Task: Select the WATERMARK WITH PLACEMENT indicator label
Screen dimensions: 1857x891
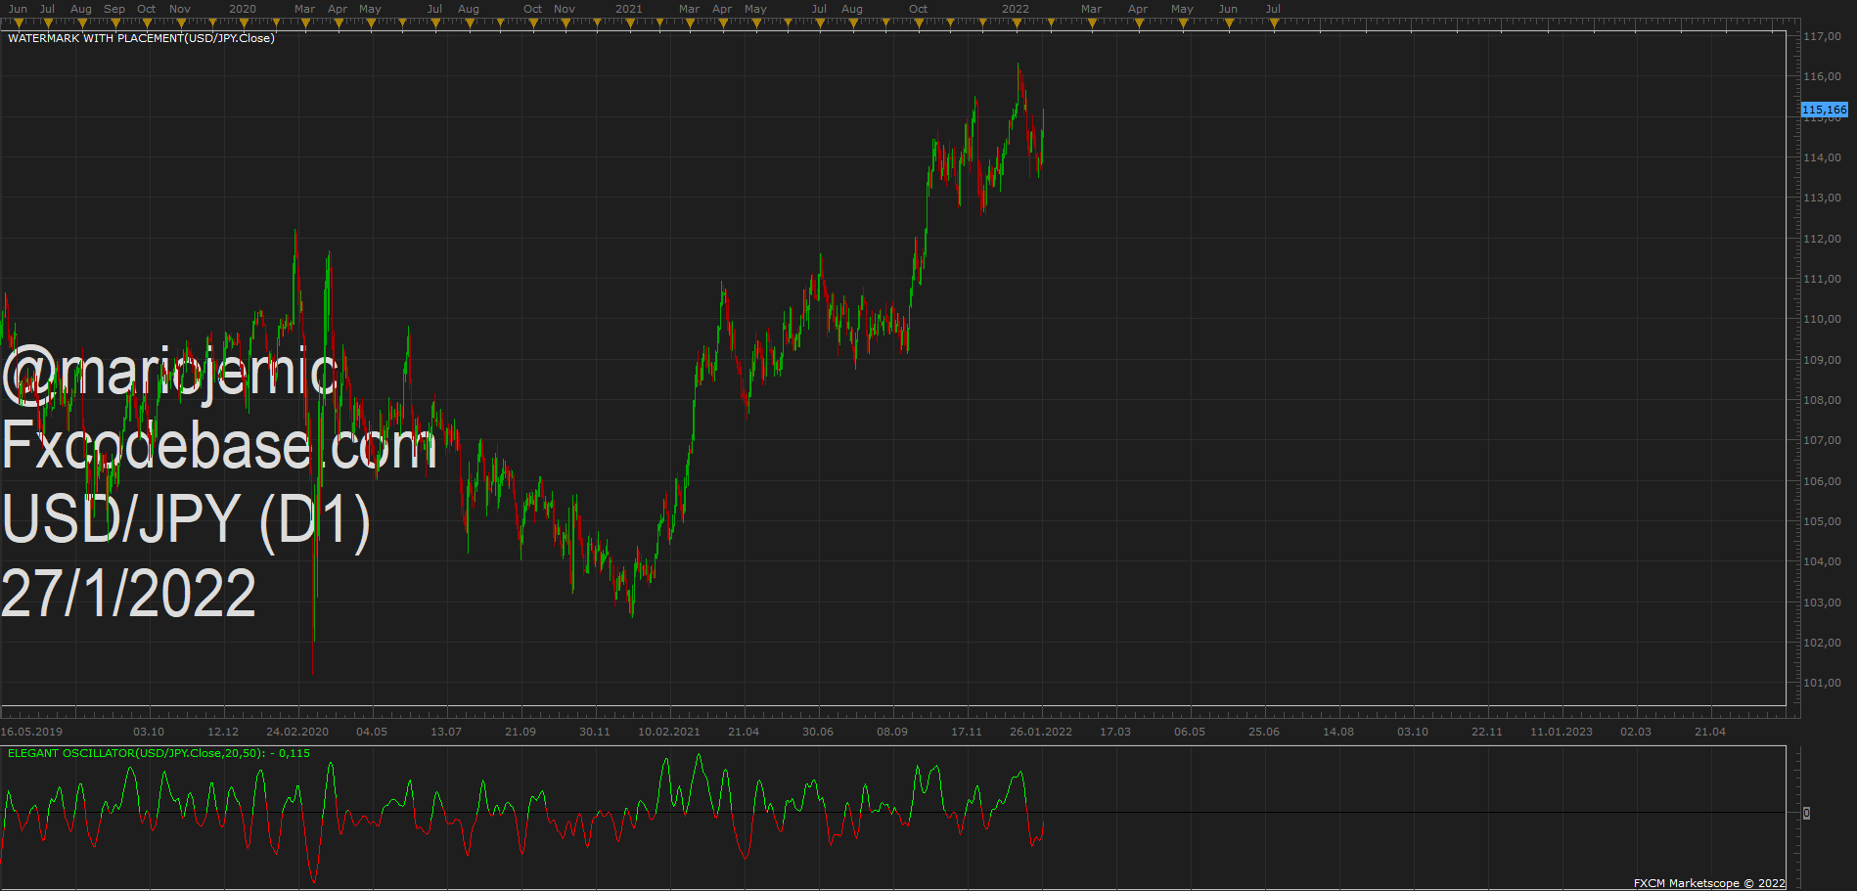Action: pos(141,38)
